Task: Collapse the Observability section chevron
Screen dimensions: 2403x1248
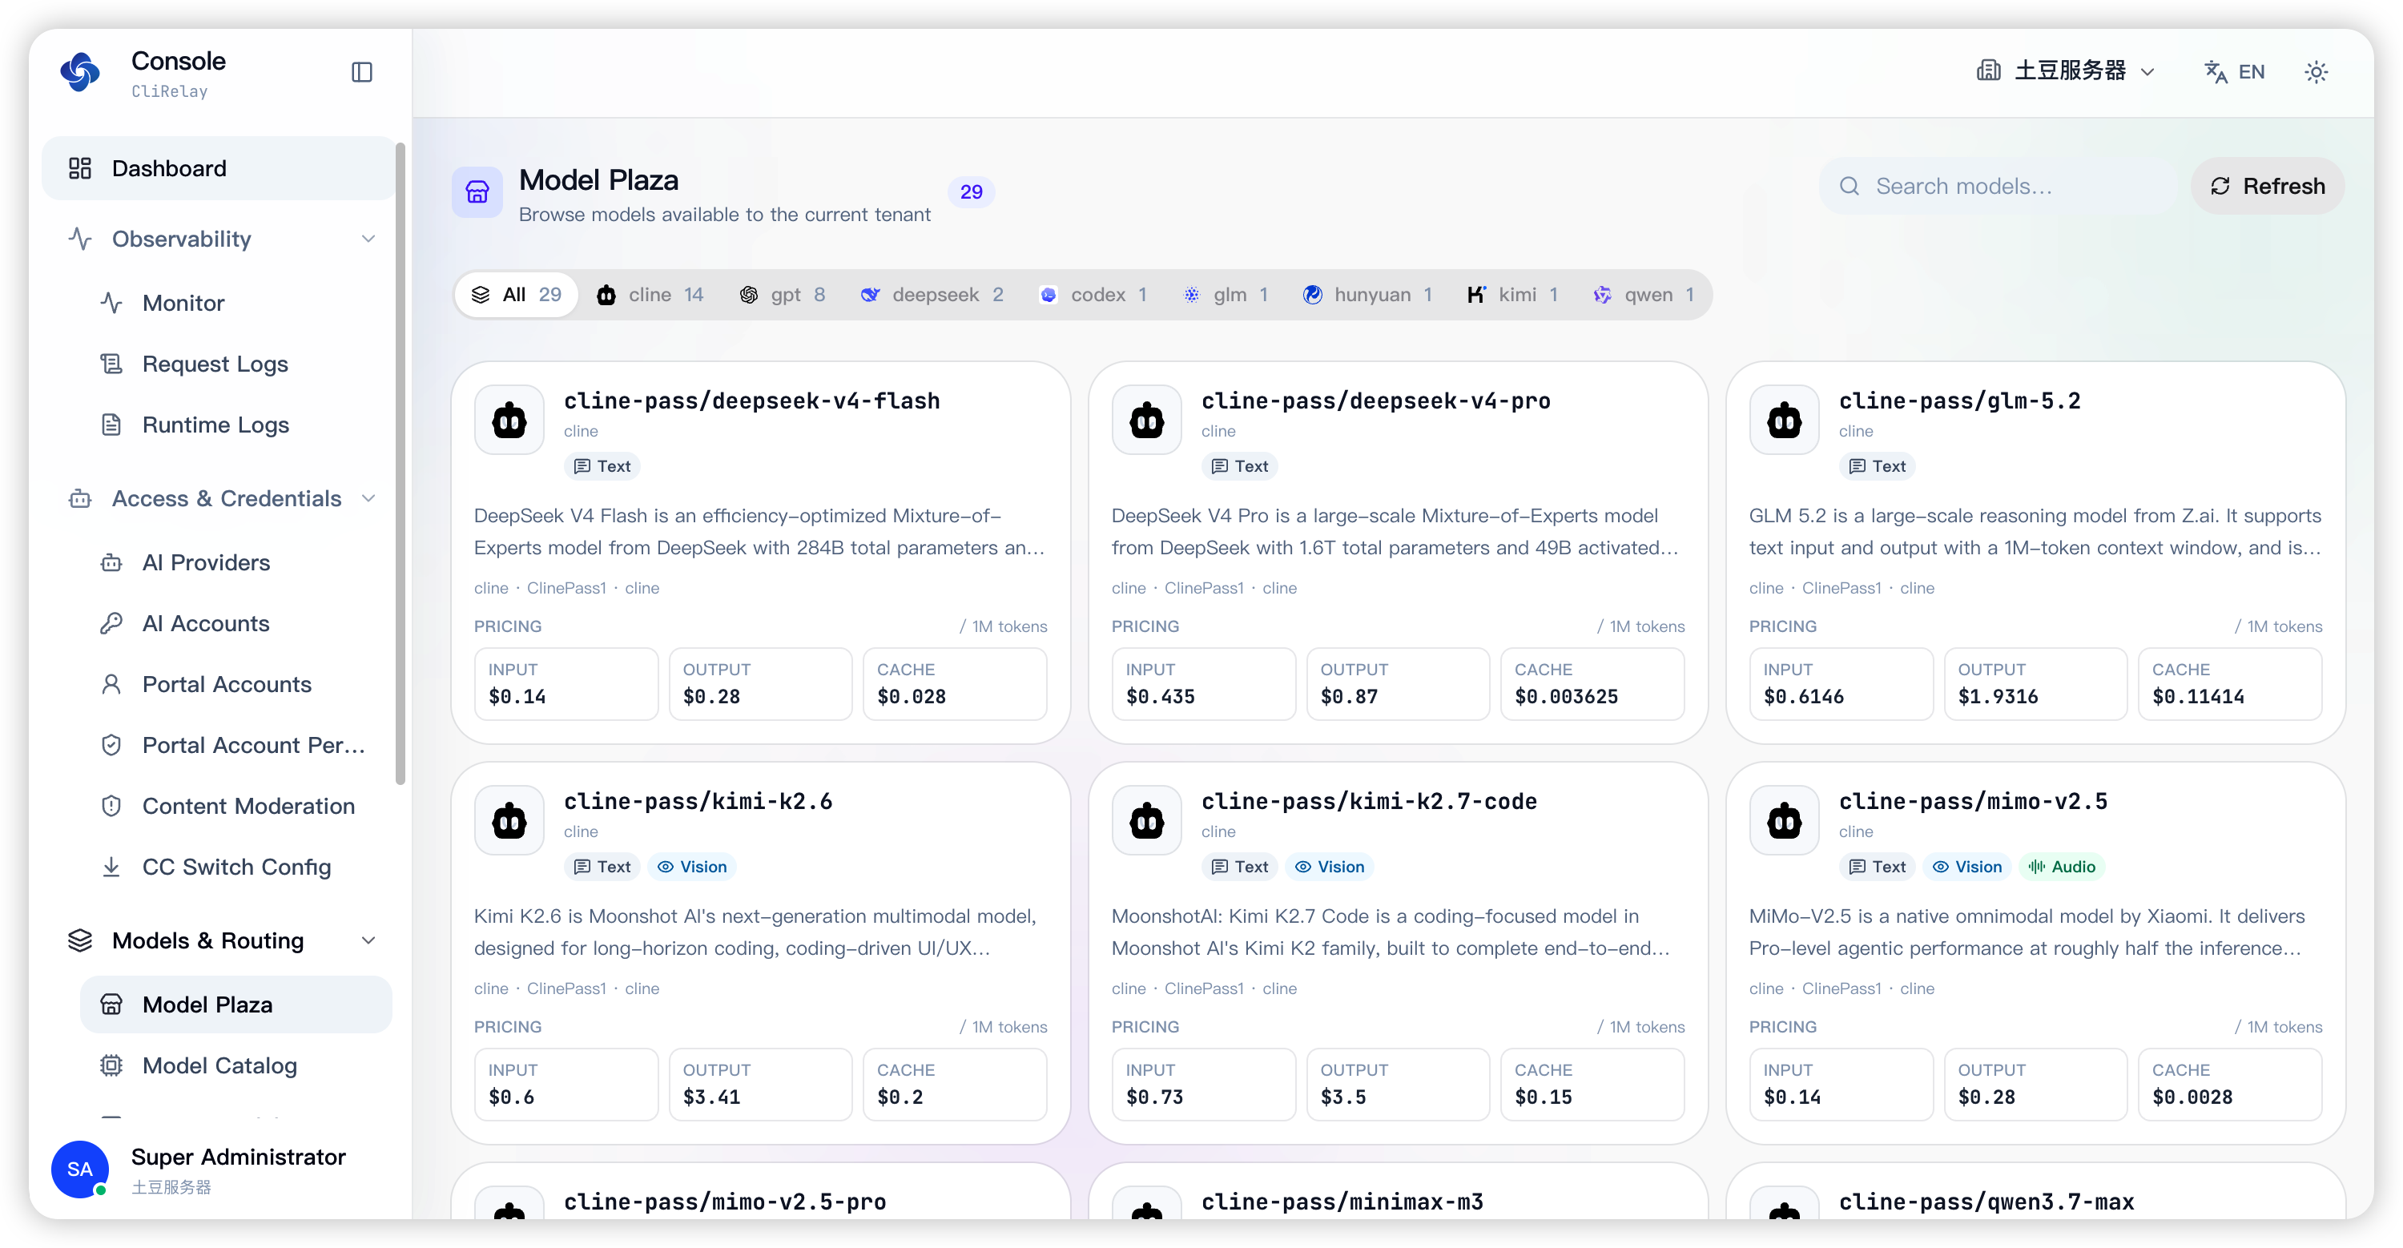Action: point(368,239)
